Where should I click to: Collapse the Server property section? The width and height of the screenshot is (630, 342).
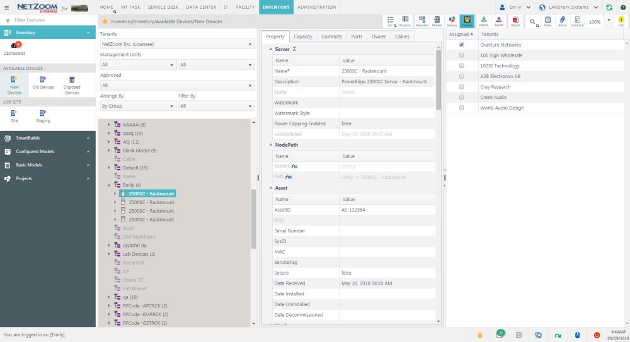(x=270, y=49)
